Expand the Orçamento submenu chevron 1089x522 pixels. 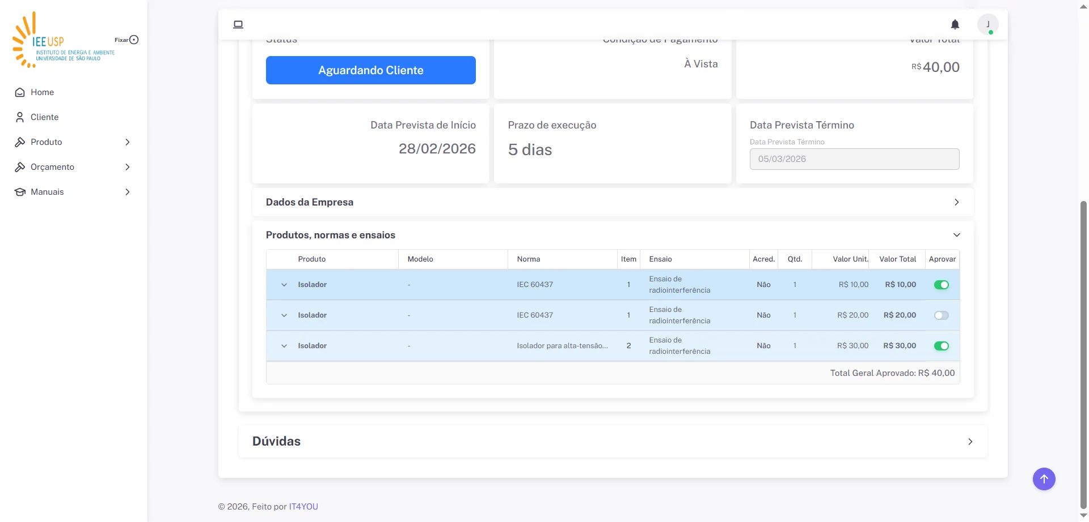128,167
